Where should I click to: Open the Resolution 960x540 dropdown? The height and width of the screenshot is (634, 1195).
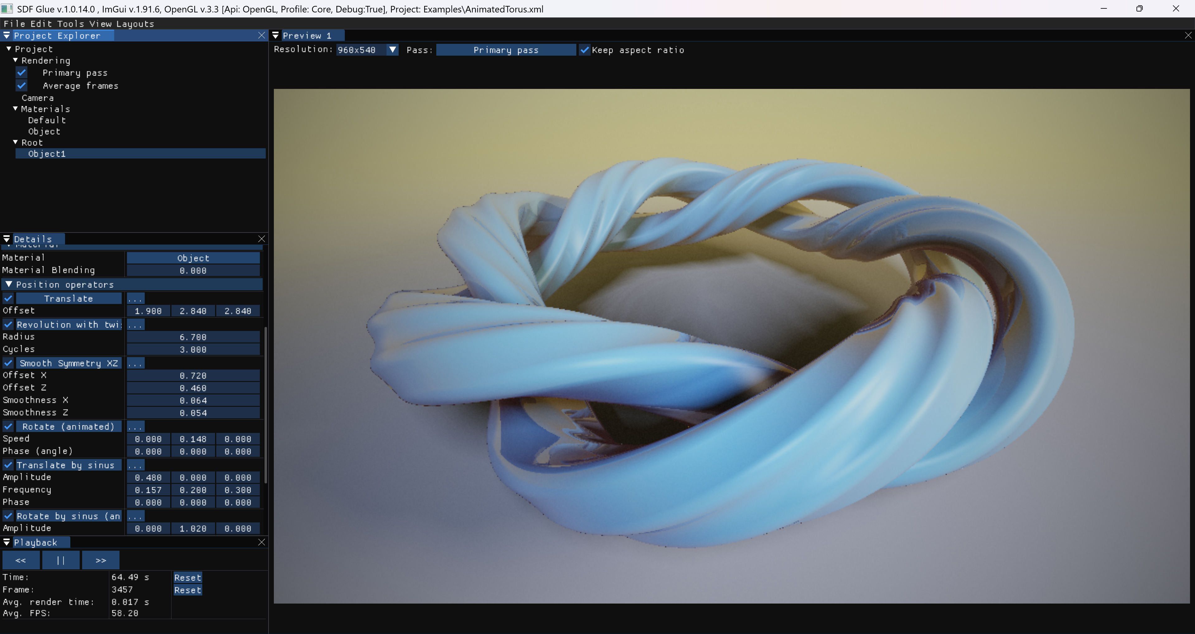367,50
